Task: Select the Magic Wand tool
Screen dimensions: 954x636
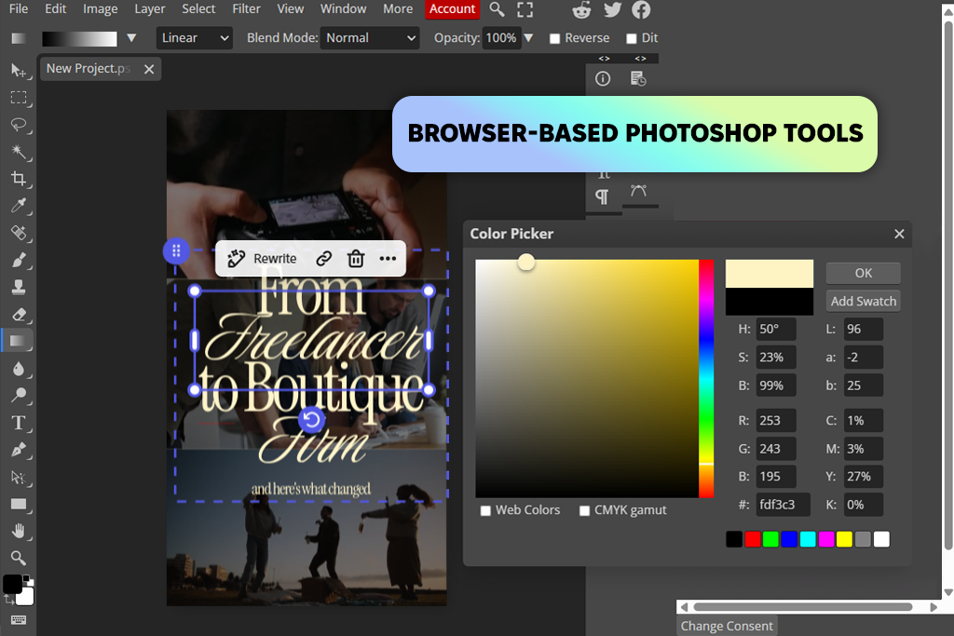Action: pos(19,152)
